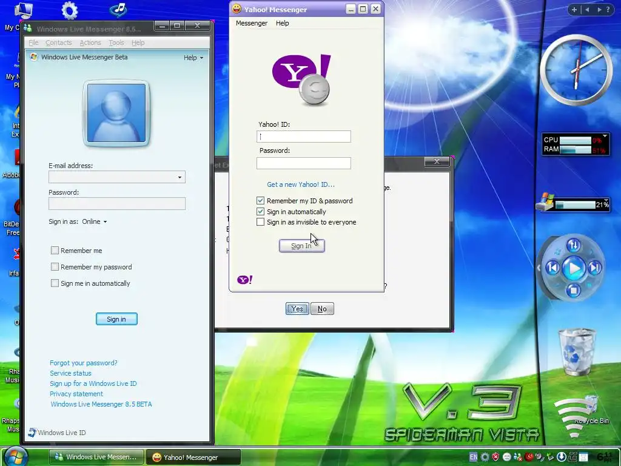
Task: Click the wireless signal gadget icon
Action: (575, 416)
